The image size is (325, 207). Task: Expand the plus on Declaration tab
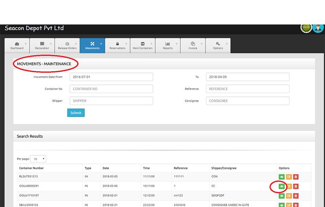click(x=51, y=44)
